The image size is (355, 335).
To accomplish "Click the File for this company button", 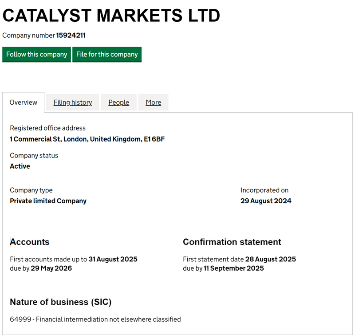I will [107, 55].
